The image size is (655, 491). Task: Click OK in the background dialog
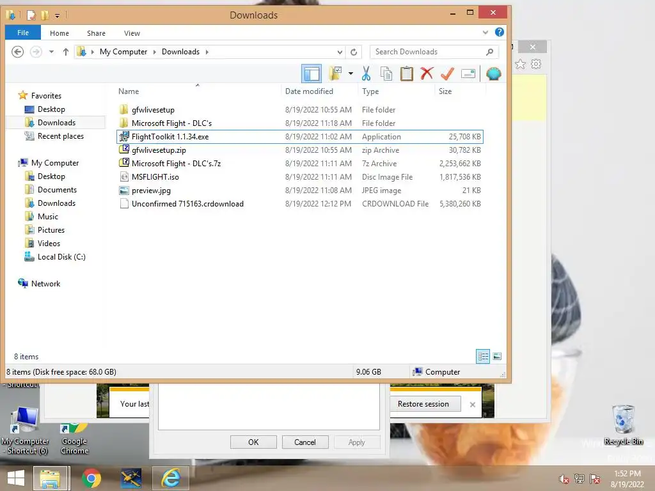pos(253,442)
